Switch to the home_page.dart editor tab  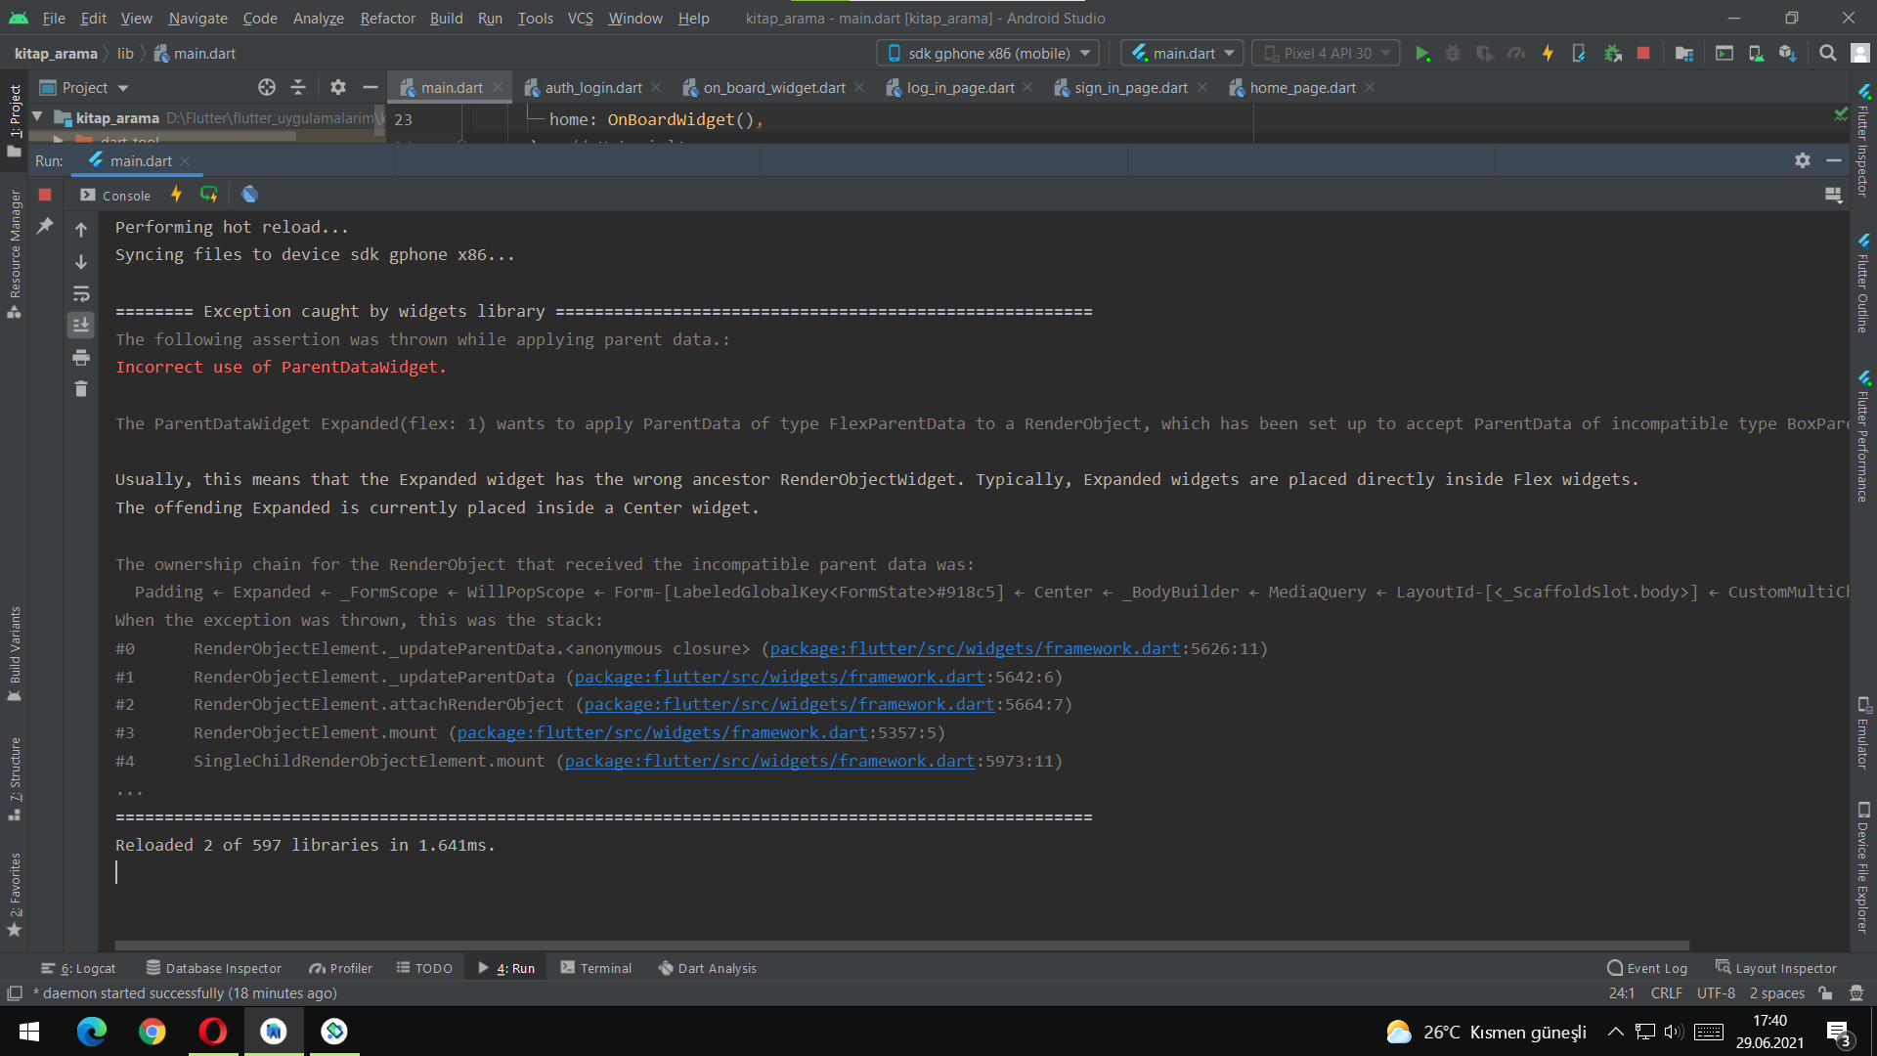[1301, 88]
